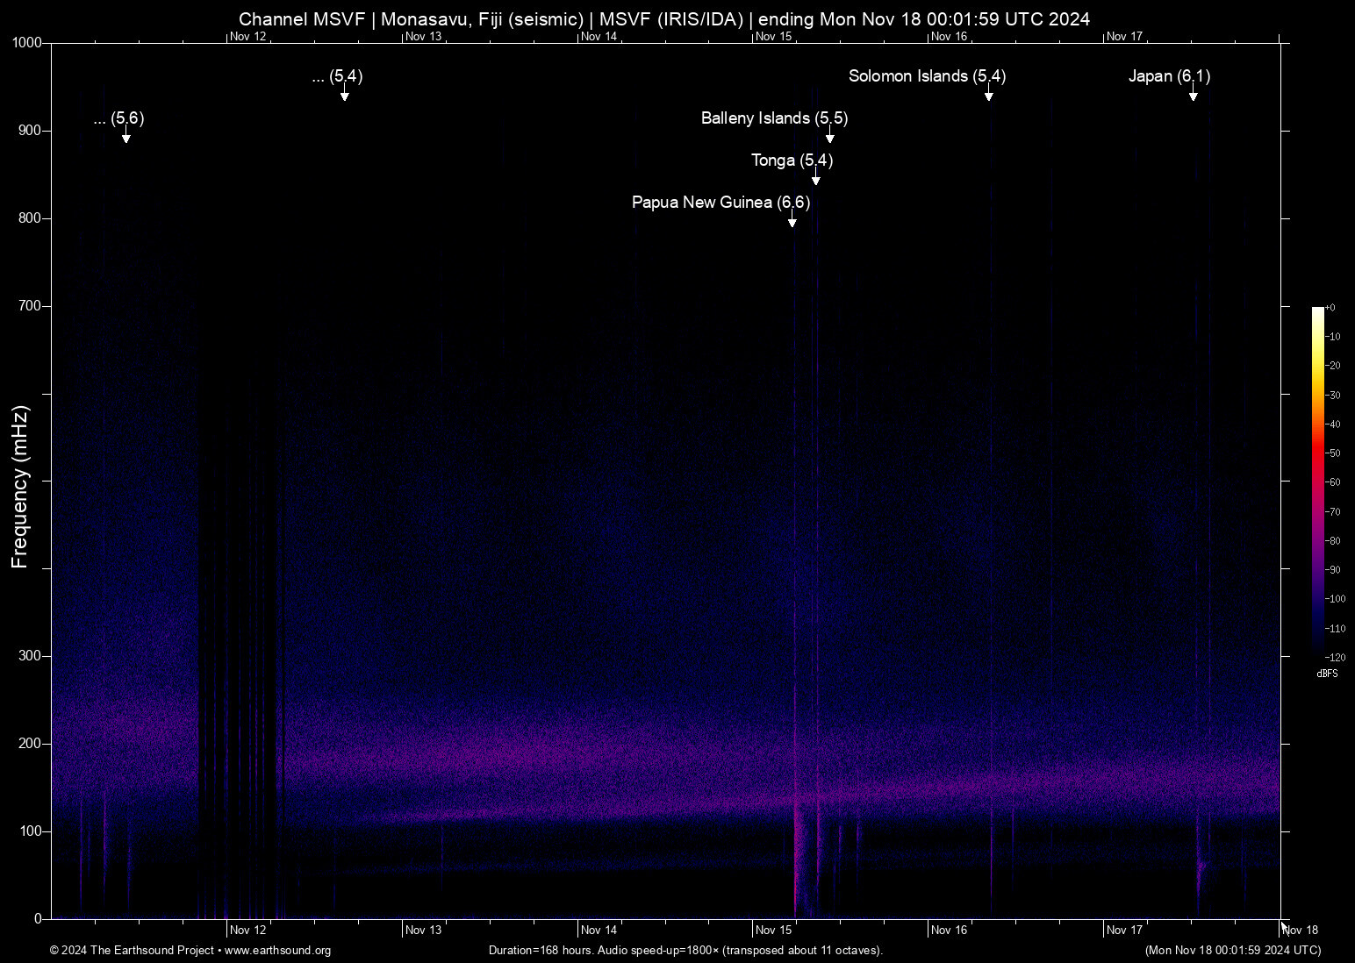Viewport: 1355px width, 963px height.
Task: Select the arrow below Solomon Islands (5.4)
Action: [988, 96]
